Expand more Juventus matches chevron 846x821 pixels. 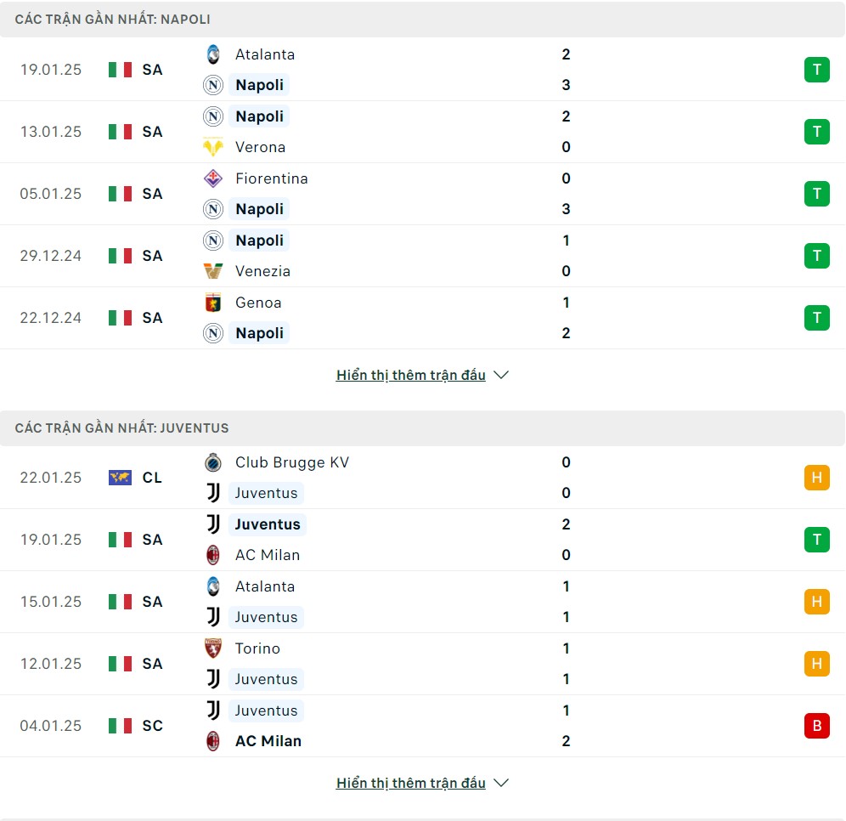[501, 783]
